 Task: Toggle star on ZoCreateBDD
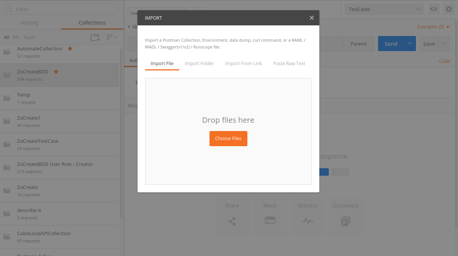pyautogui.click(x=56, y=72)
